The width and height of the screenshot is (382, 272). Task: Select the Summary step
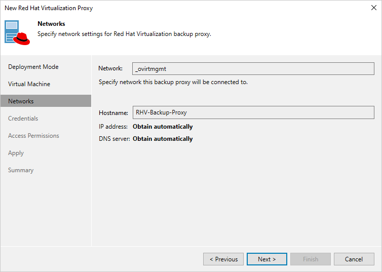(21, 170)
